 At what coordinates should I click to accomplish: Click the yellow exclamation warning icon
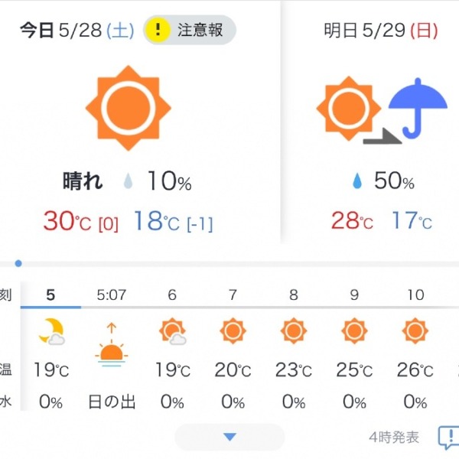[x=158, y=30]
